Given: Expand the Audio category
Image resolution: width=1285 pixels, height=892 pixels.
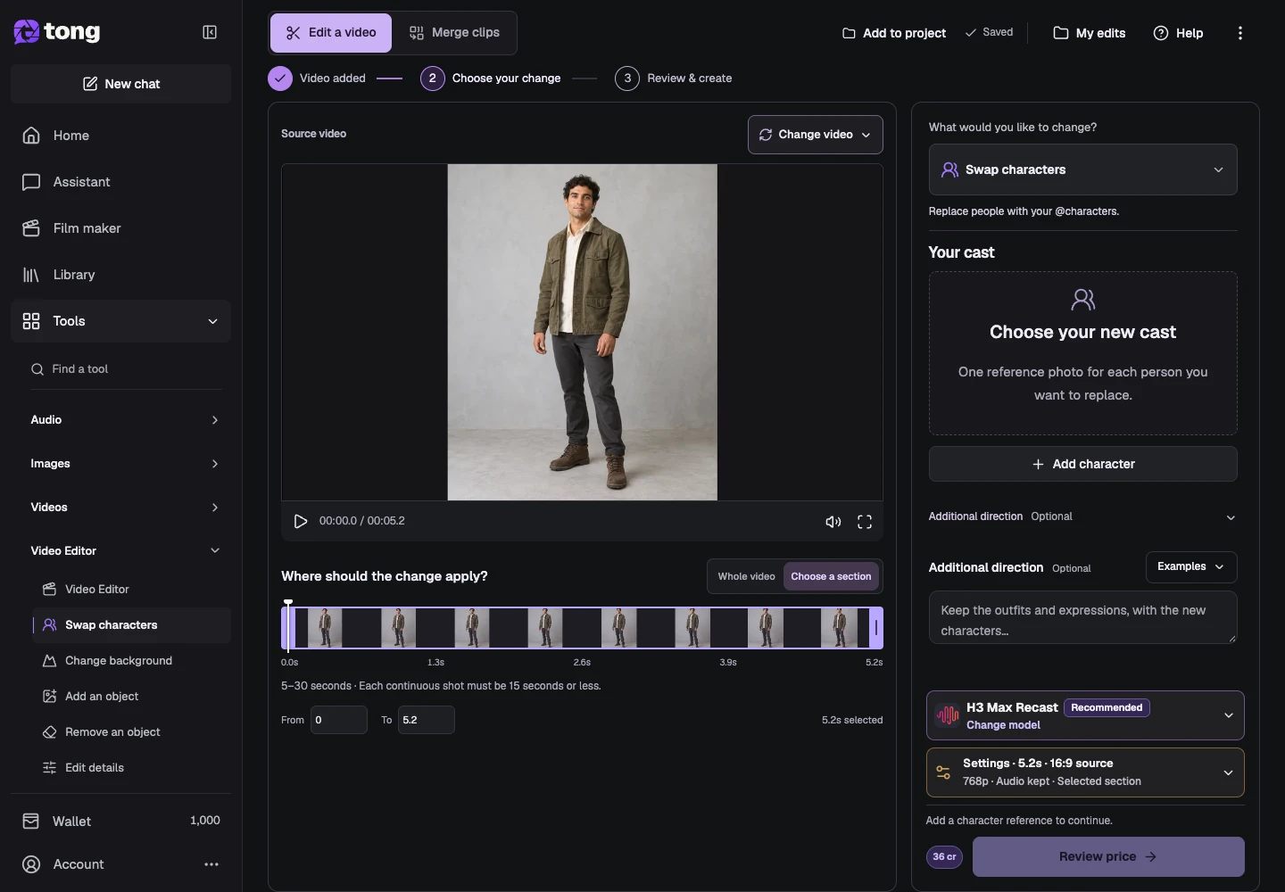Looking at the screenshot, I should pyautogui.click(x=125, y=420).
